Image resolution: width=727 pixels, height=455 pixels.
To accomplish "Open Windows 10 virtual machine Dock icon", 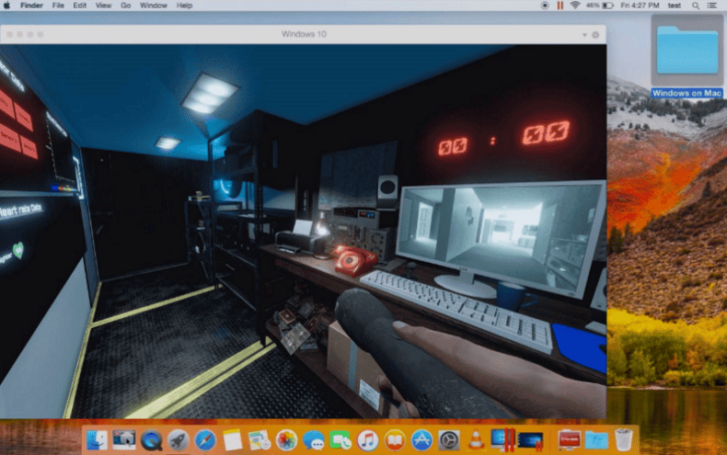I will 530,439.
